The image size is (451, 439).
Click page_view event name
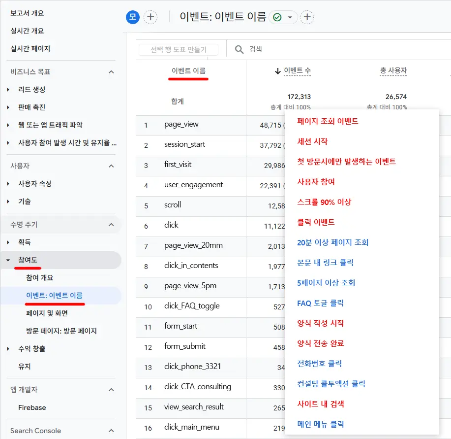point(181,125)
